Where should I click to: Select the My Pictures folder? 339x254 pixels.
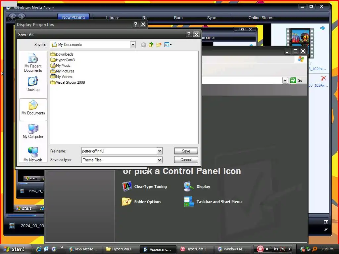[x=63, y=71]
